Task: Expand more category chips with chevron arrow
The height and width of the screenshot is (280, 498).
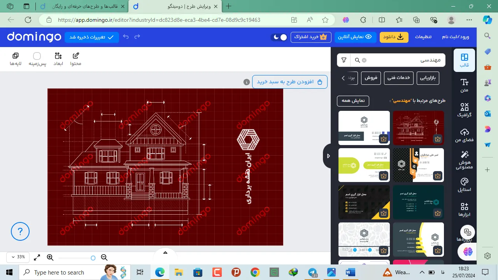Action: tap(343, 78)
